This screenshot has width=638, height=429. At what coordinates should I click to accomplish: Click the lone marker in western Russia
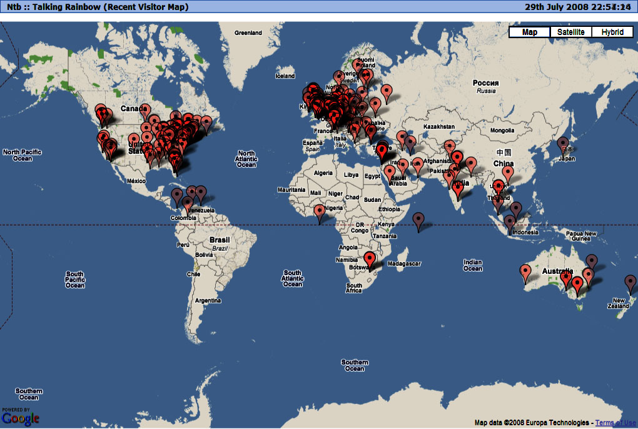387,92
